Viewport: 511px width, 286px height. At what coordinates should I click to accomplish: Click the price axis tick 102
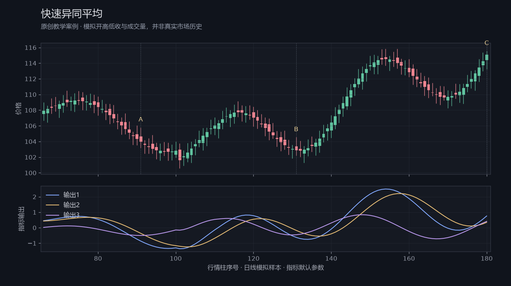tap(30, 158)
